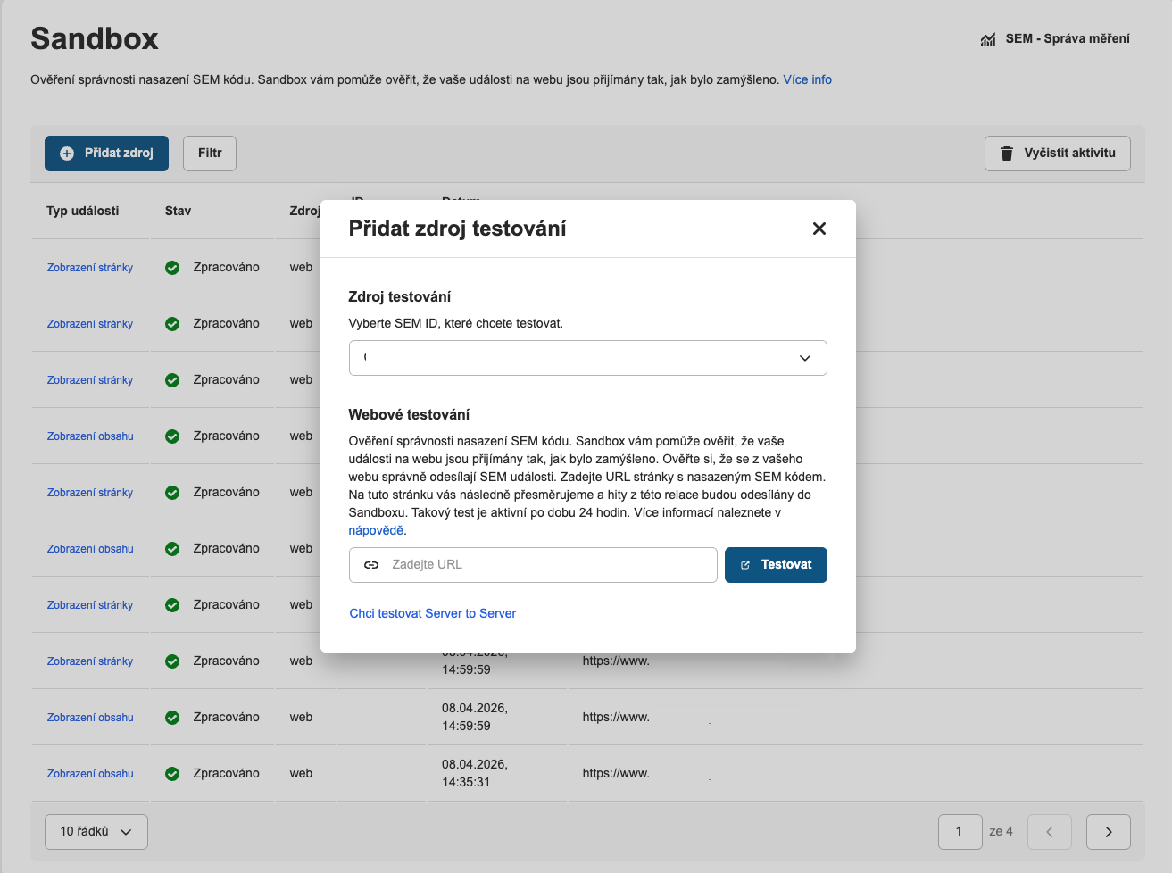Viewport: 1172px width, 873px height.
Task: Click the Typ události column header
Action: (x=83, y=211)
